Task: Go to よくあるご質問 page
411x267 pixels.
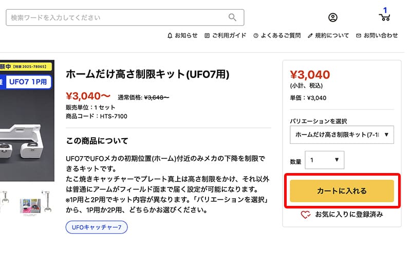Action: 281,35
